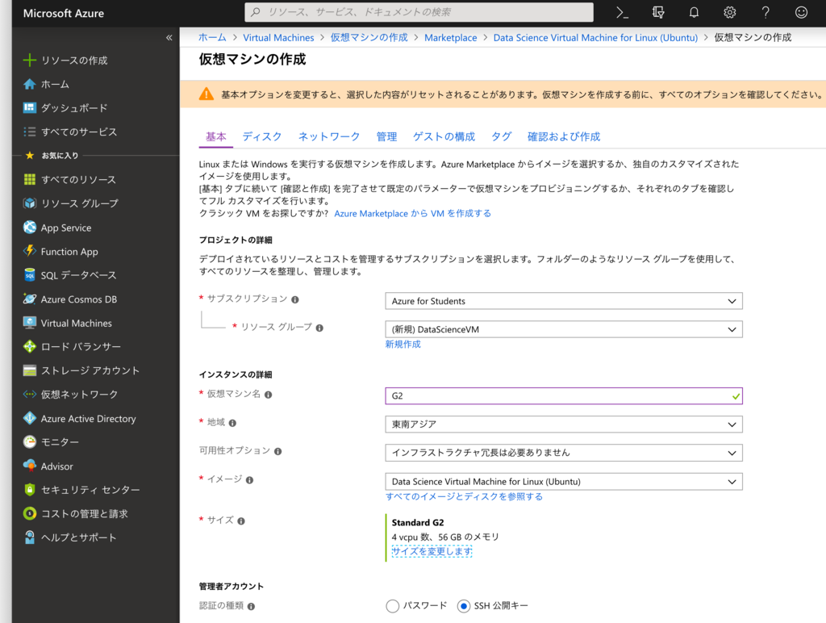
Task: Click info icon next to サイズ
Action: point(240,521)
